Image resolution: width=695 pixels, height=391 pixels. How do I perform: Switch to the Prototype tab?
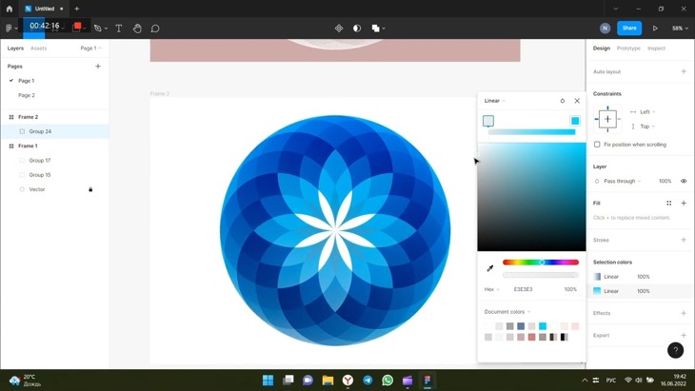tap(628, 49)
